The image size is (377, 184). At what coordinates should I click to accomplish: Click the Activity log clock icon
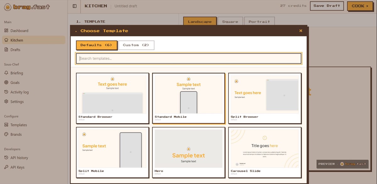click(7, 92)
